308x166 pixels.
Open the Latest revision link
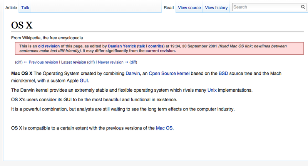tap(74, 62)
